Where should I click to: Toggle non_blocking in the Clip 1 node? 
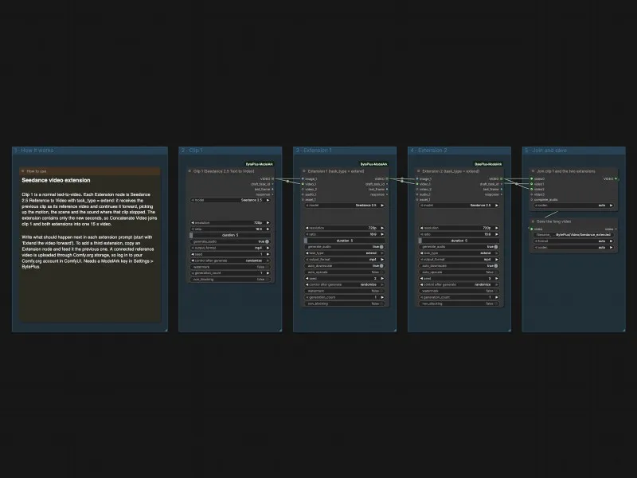230,280
